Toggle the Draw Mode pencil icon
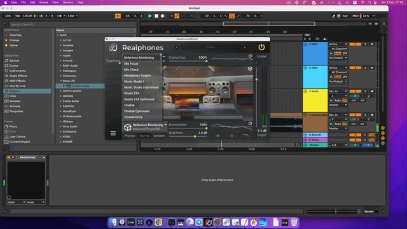The image size is (407, 229). 333,16
